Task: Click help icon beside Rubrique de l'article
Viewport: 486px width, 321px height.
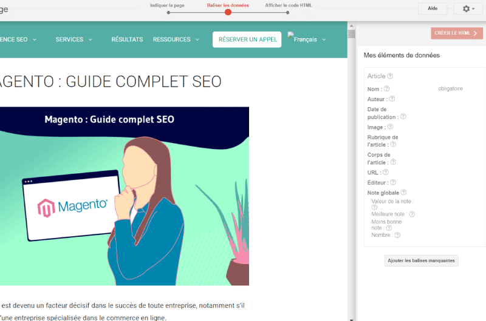Action: 393,144
